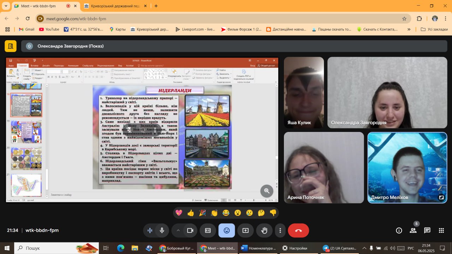Click the zoom magnifier on shared presentation
The width and height of the screenshot is (452, 254).
tap(267, 191)
